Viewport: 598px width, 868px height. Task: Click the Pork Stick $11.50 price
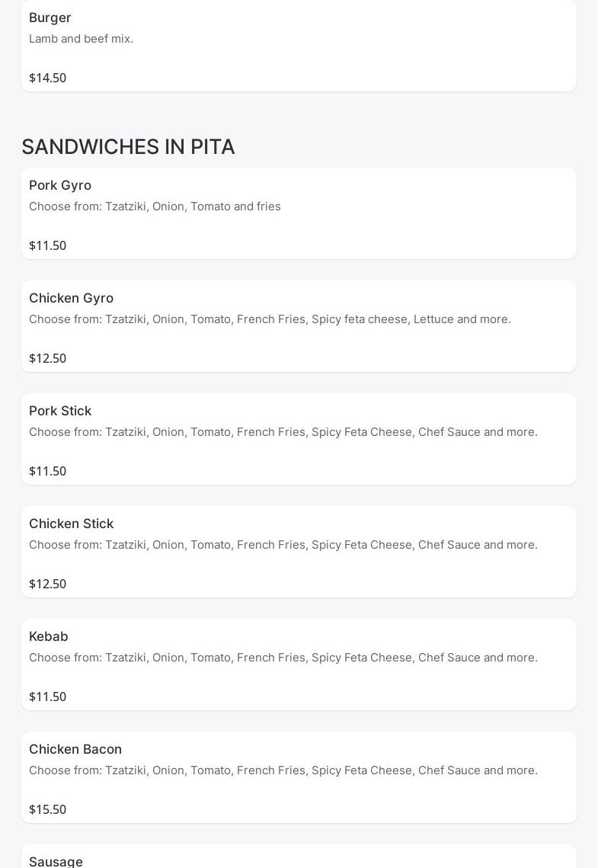tap(47, 471)
